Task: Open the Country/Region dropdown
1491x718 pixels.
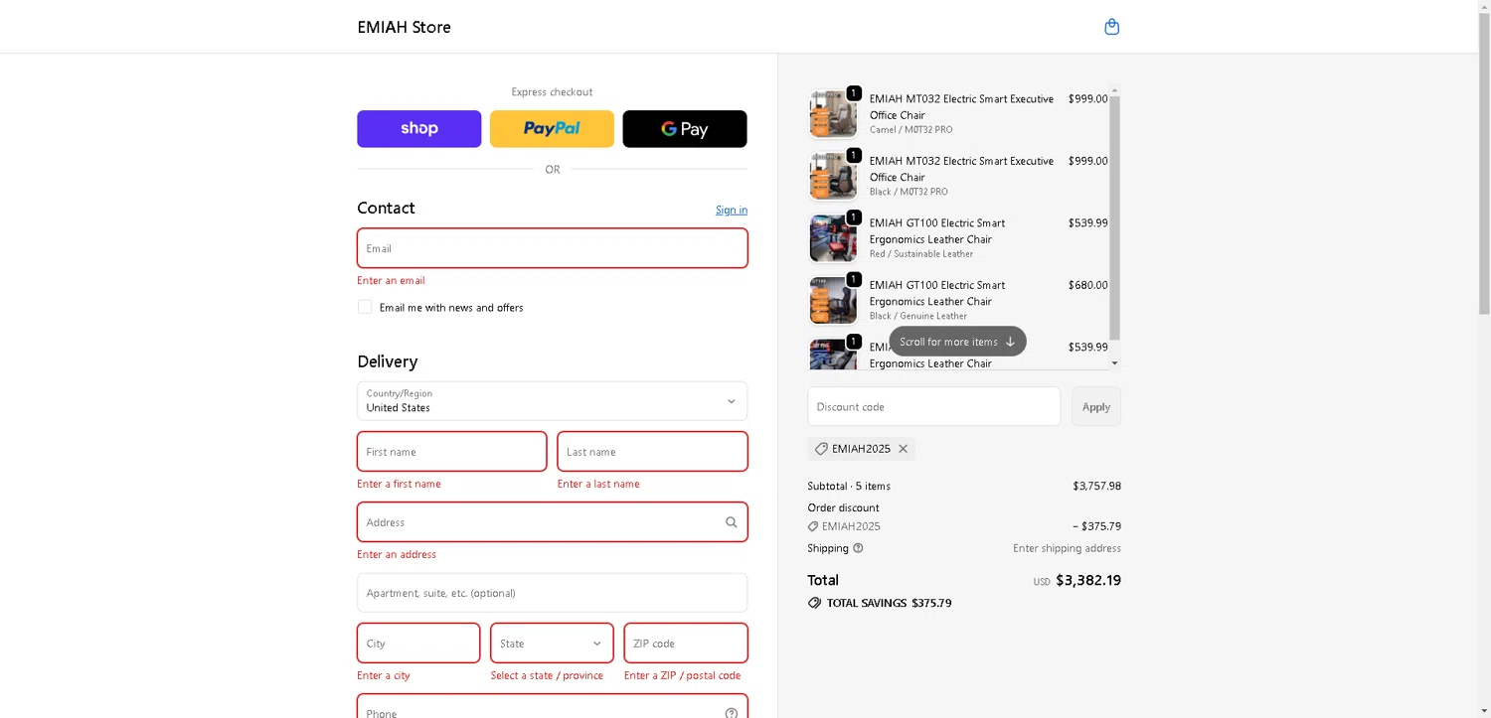Action: click(x=552, y=401)
